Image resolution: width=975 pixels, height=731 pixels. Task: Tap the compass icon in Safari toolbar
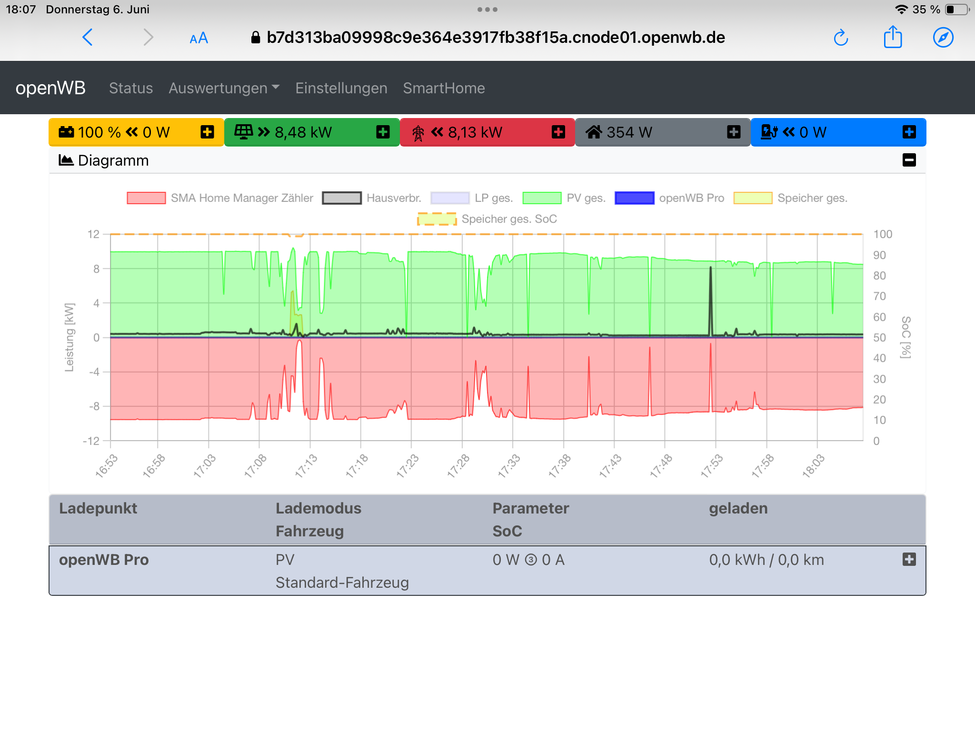pyautogui.click(x=943, y=37)
